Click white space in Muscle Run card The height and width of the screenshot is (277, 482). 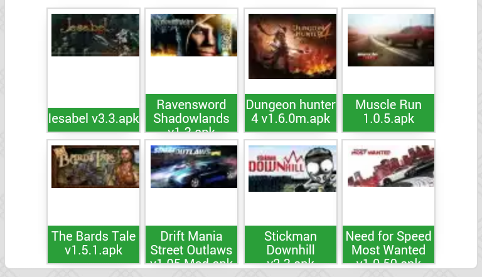(x=388, y=80)
